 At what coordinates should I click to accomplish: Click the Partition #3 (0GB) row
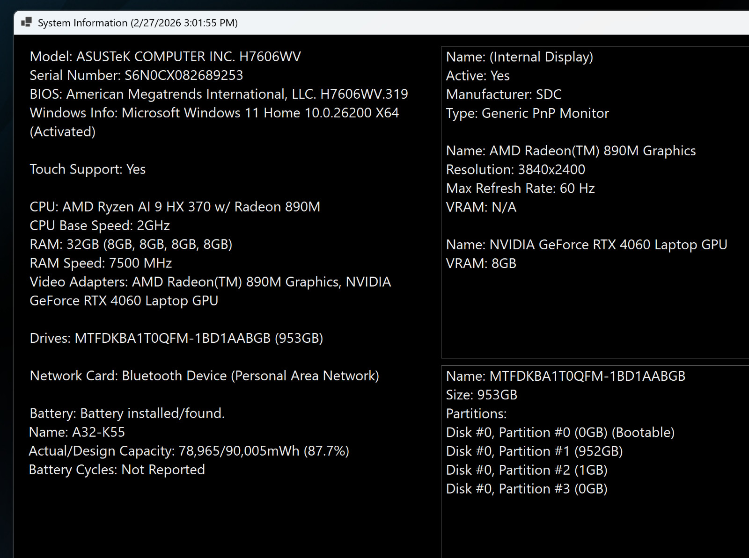(x=527, y=489)
